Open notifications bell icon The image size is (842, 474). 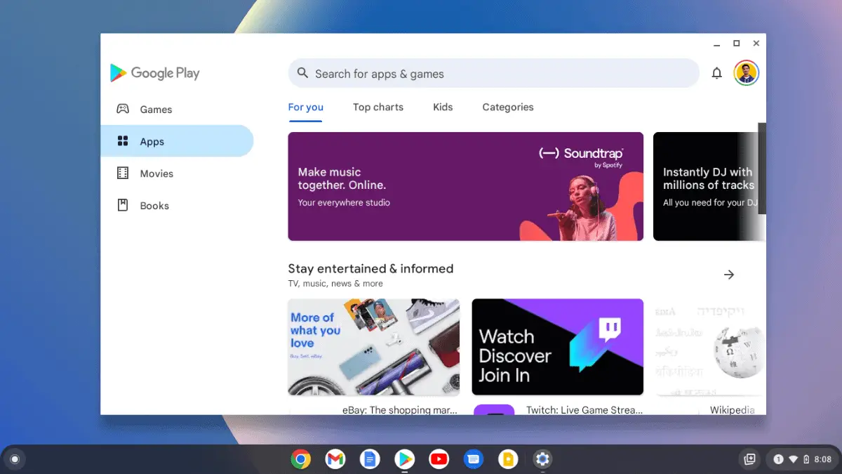click(x=716, y=73)
